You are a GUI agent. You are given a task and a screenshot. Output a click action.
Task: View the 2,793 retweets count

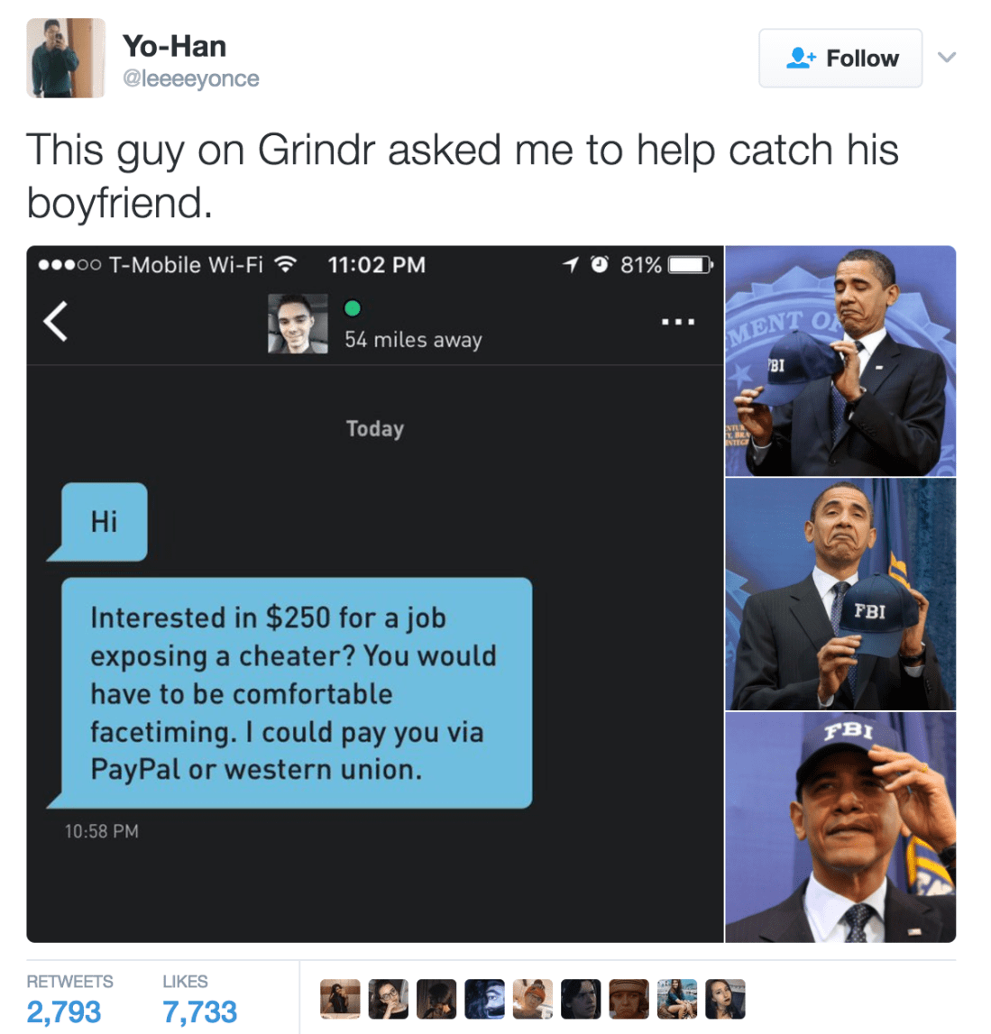coord(64,1011)
